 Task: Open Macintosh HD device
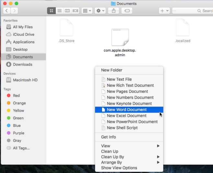click(x=23, y=80)
